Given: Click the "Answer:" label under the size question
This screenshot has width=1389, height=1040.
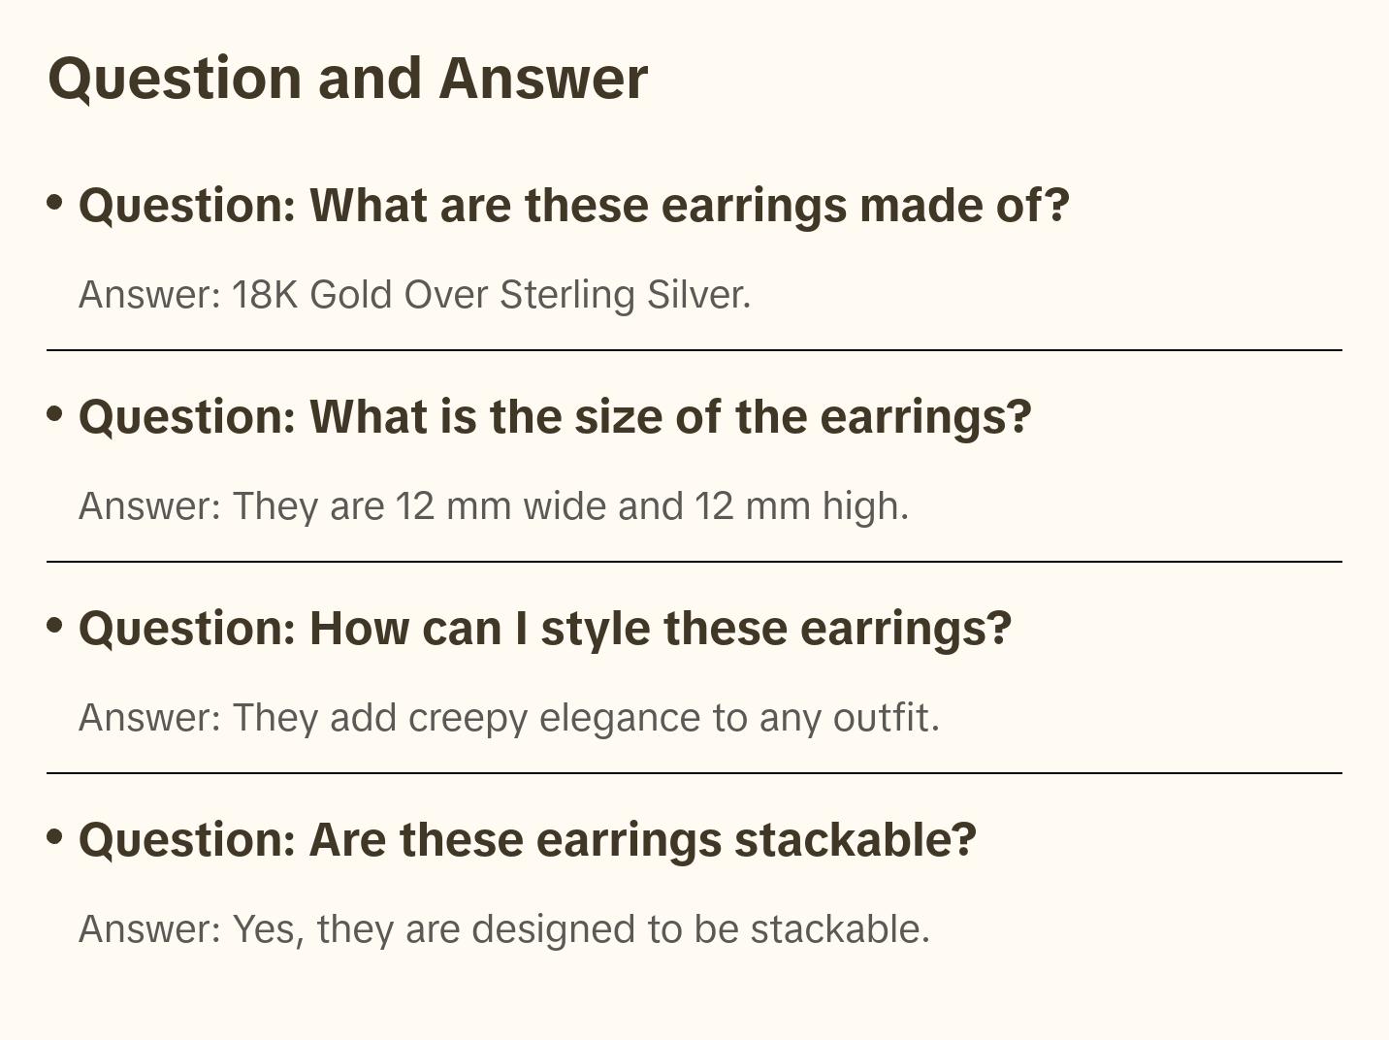Looking at the screenshot, I should point(150,506).
